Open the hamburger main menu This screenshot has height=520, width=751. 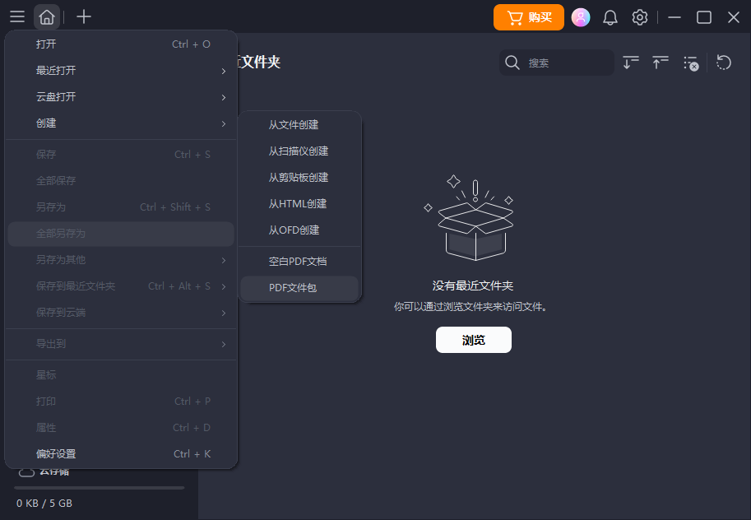coord(17,16)
